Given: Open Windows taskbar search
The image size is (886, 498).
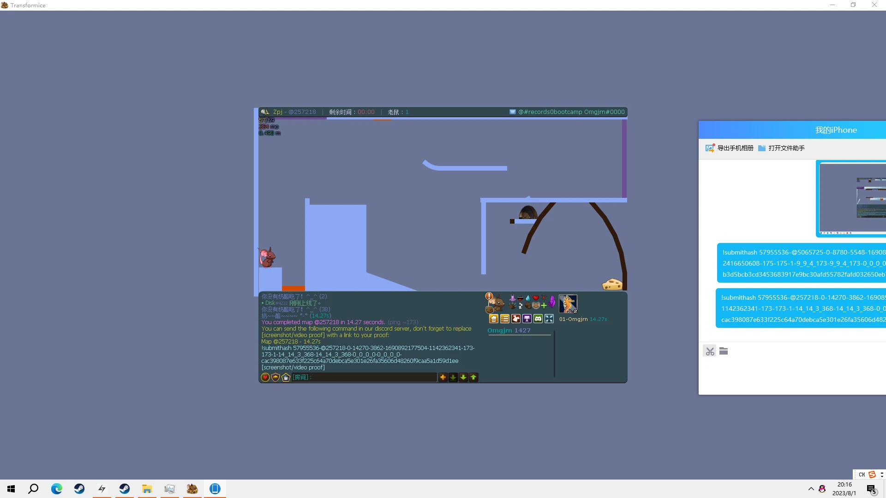Looking at the screenshot, I should [x=33, y=489].
